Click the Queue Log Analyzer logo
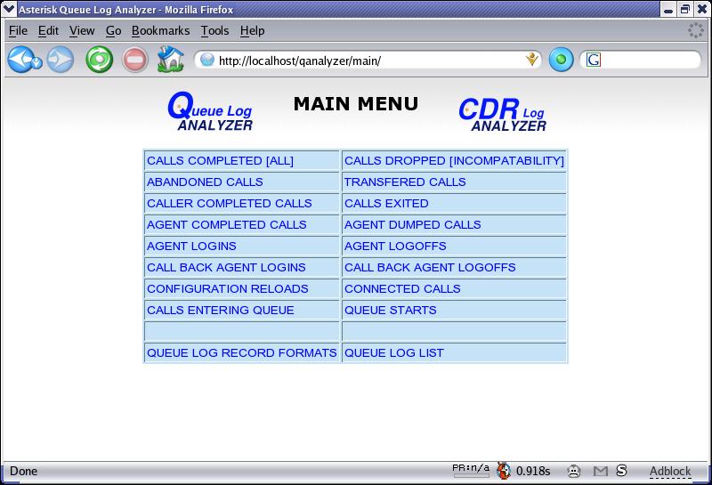Screen dimensions: 712x485 [x=210, y=113]
